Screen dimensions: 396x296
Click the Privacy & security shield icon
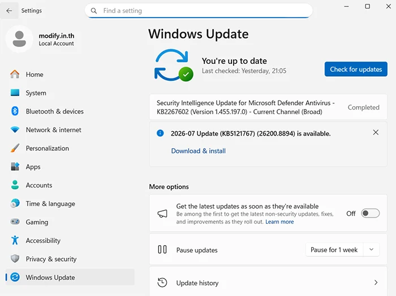click(x=15, y=258)
